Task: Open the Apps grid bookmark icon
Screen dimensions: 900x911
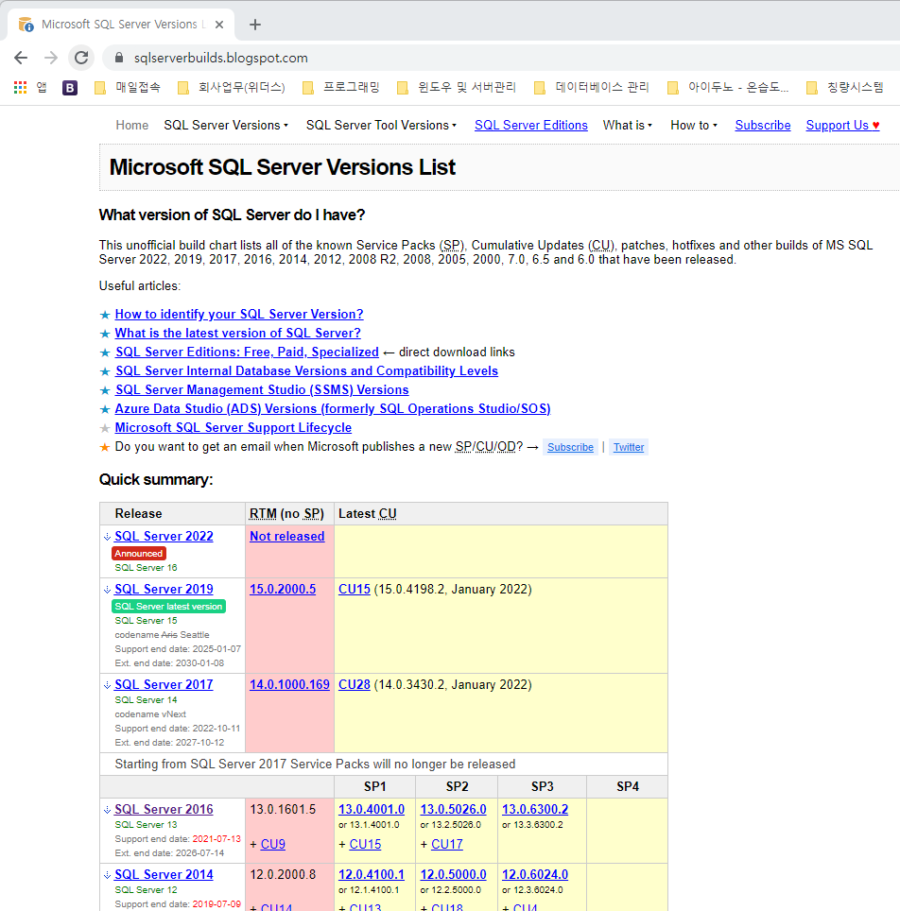Action: point(21,87)
